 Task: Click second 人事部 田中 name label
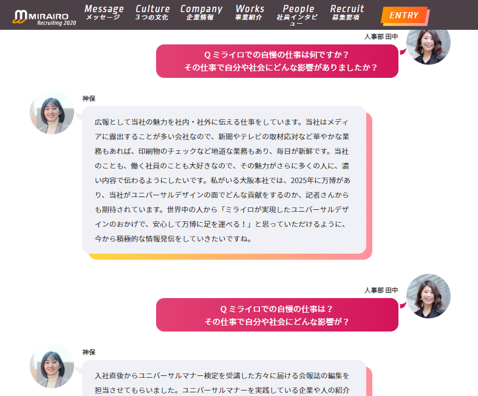coord(381,290)
